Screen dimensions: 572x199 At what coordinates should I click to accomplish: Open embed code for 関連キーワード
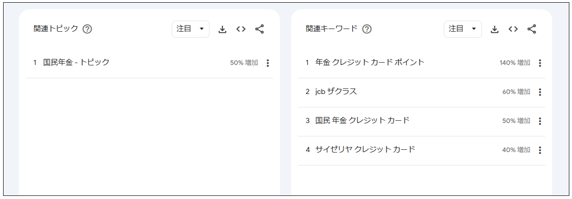pos(513,29)
